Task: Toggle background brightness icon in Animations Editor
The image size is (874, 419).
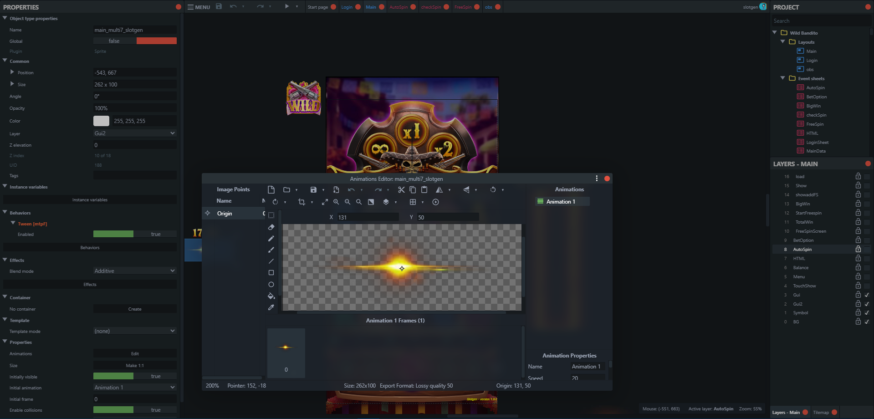Action: (371, 202)
